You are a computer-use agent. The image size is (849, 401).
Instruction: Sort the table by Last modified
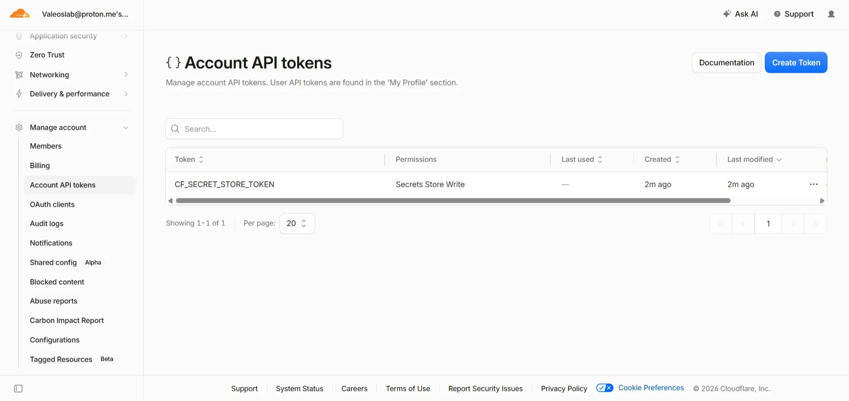pos(754,159)
